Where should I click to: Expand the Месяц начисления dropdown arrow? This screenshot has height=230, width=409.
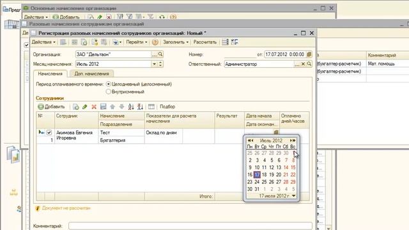tap(155, 64)
